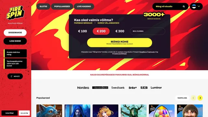
Task: Click the search magnifier icon
Action: tap(184, 6)
